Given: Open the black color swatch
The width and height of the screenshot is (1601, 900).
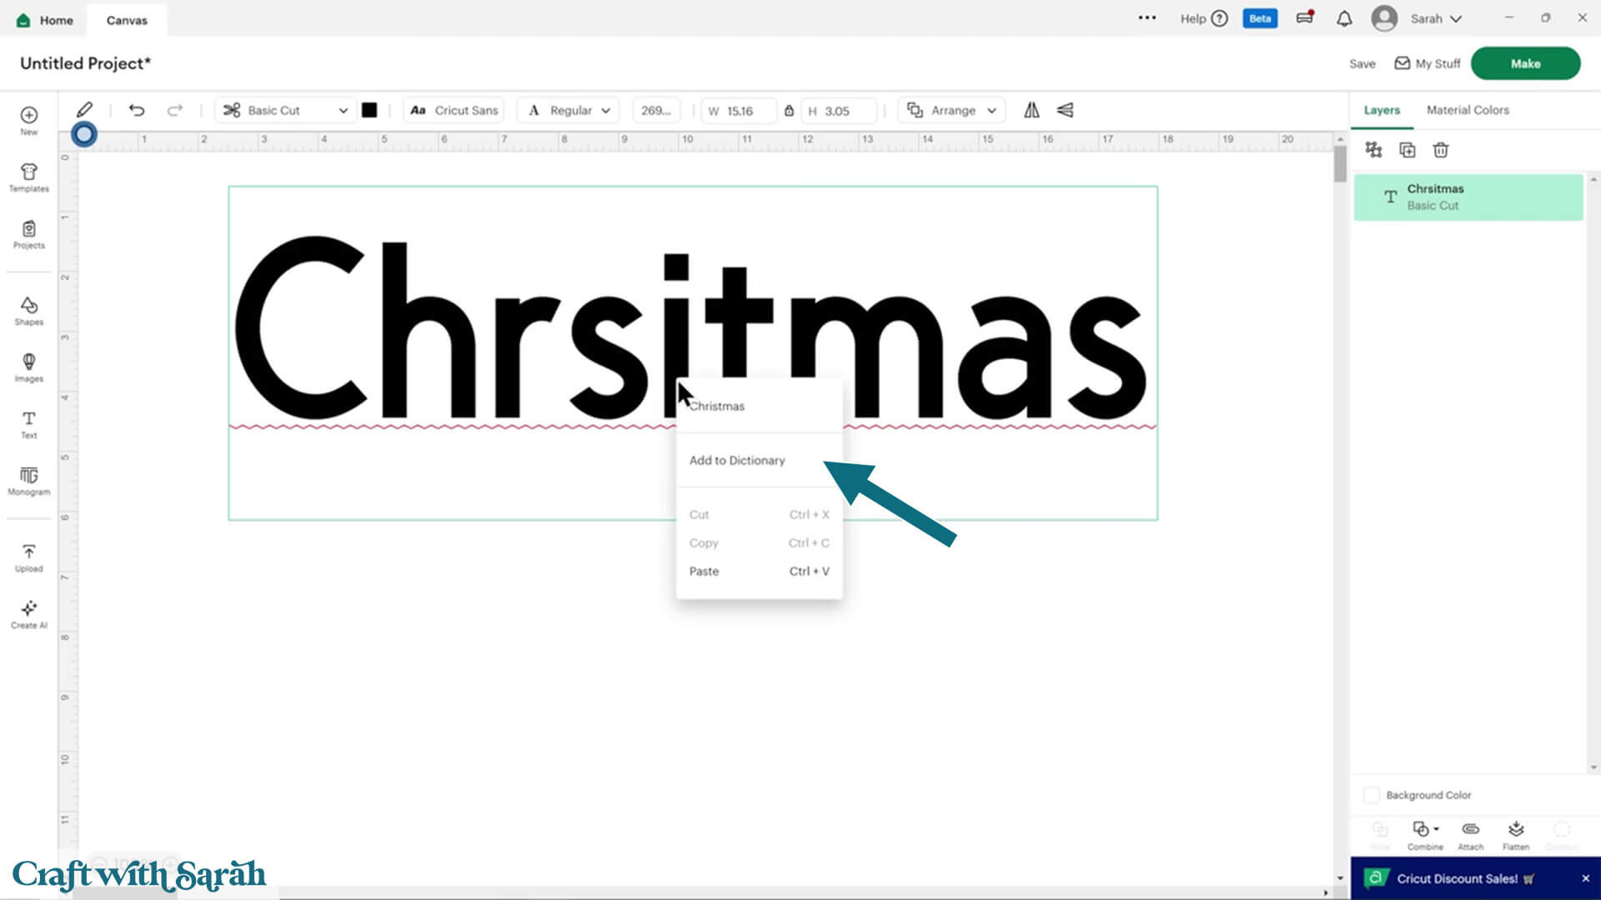Looking at the screenshot, I should point(369,110).
